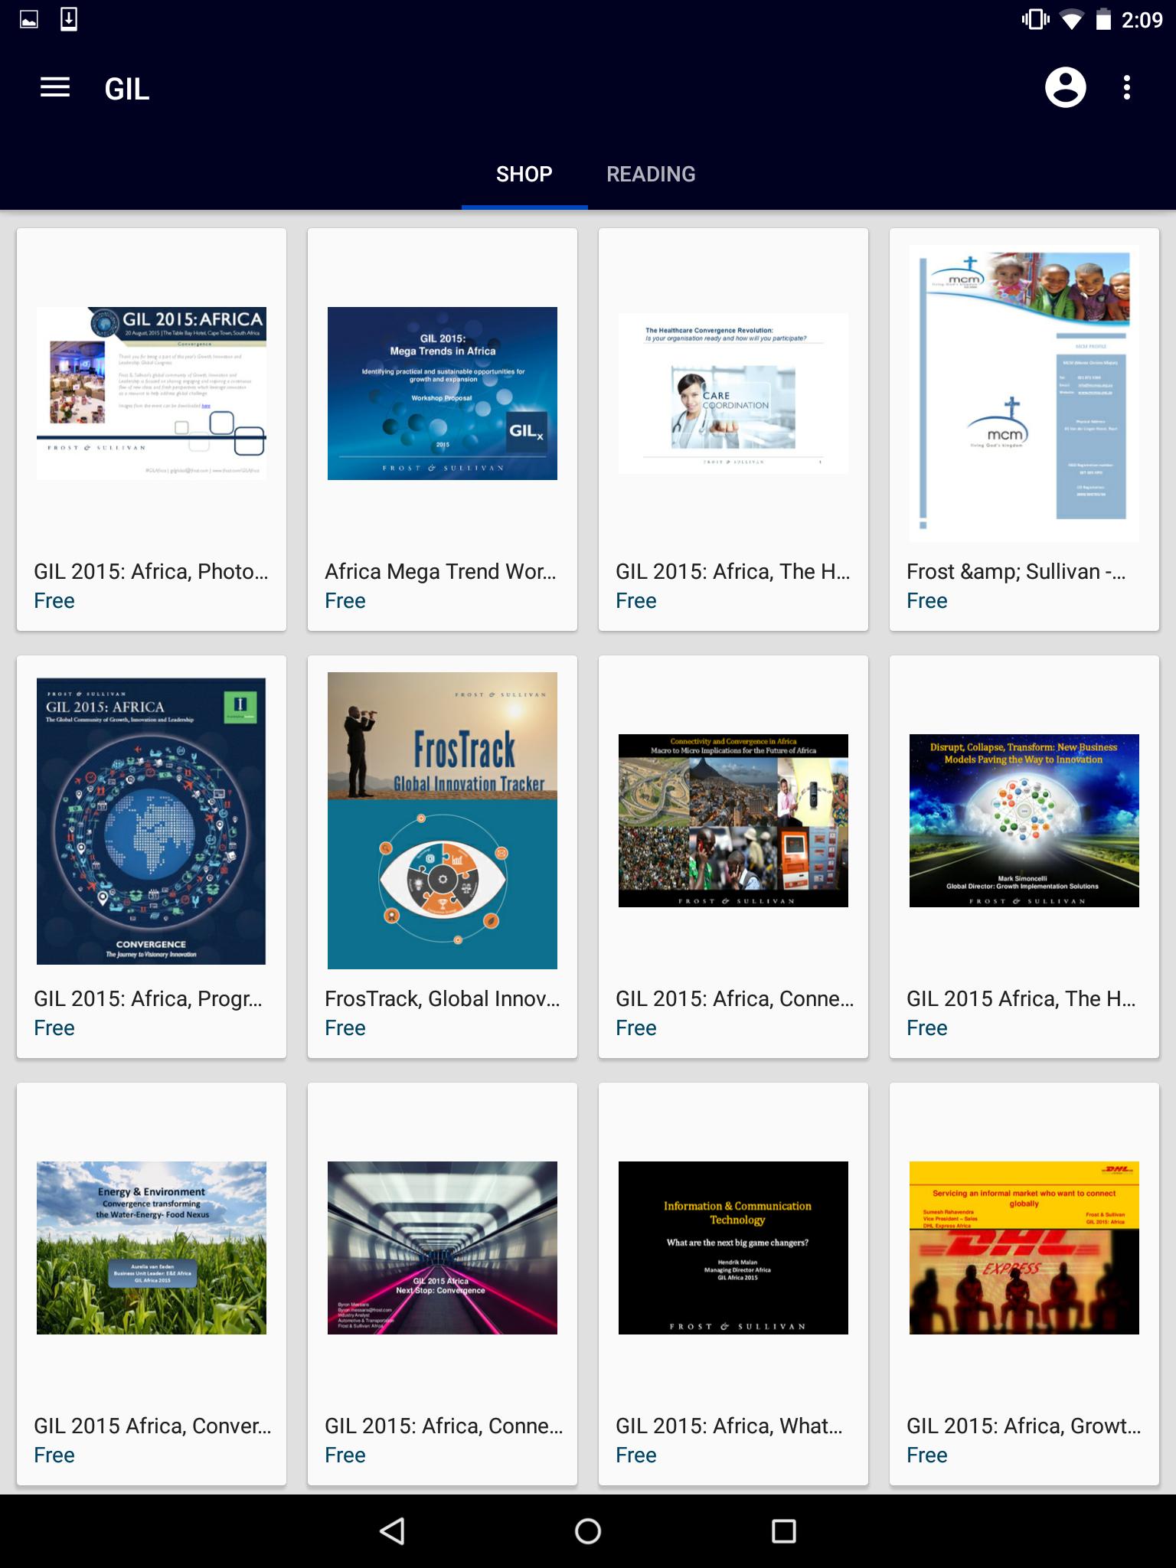Tap the GIL app title
Screen dimensions: 1176x1568
(x=127, y=89)
